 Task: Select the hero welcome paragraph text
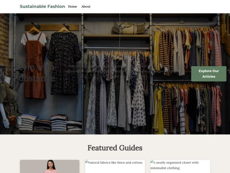128,71
